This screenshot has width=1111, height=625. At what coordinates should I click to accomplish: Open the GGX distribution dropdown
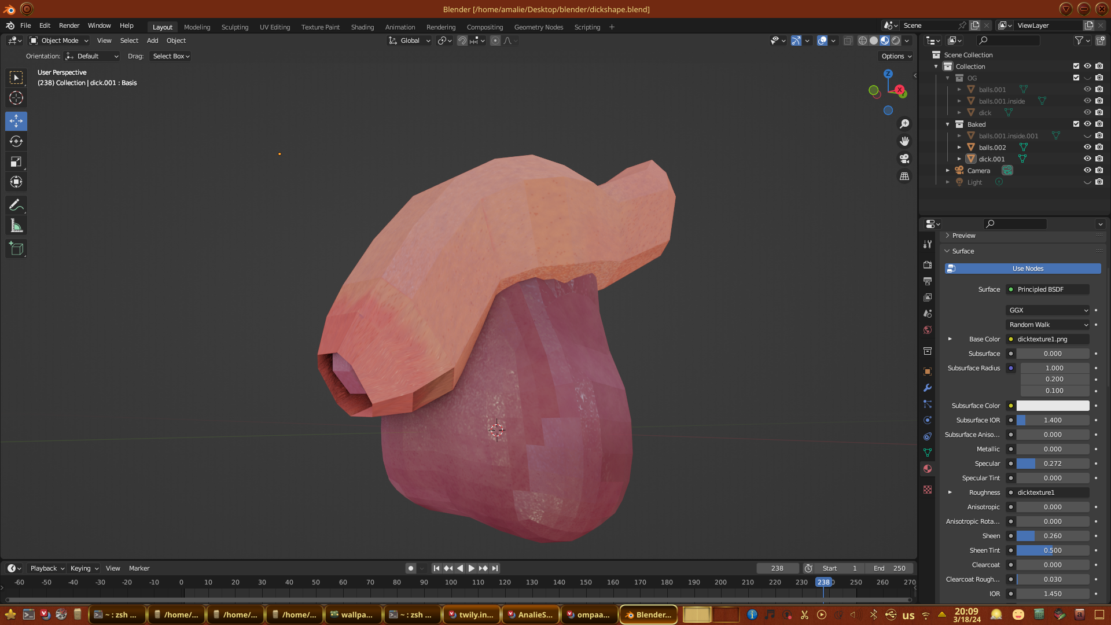[x=1048, y=310]
